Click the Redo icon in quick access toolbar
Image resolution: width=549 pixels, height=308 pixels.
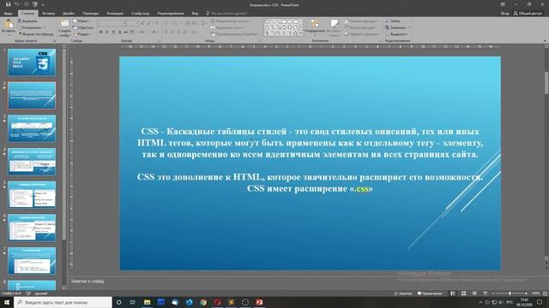[x=26, y=4]
